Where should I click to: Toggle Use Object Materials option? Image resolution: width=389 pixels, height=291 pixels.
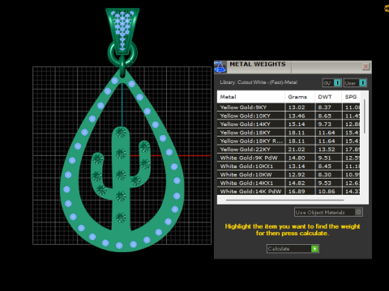[x=328, y=212]
